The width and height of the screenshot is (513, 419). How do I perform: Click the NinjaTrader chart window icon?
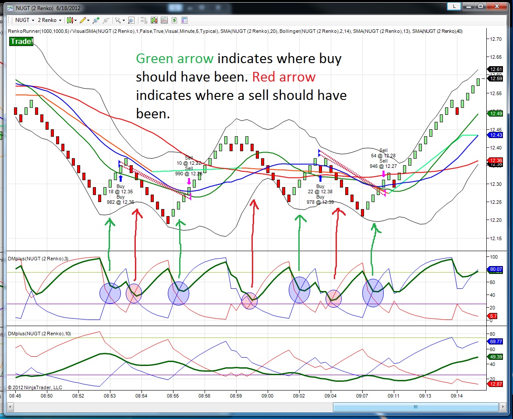click(10, 8)
